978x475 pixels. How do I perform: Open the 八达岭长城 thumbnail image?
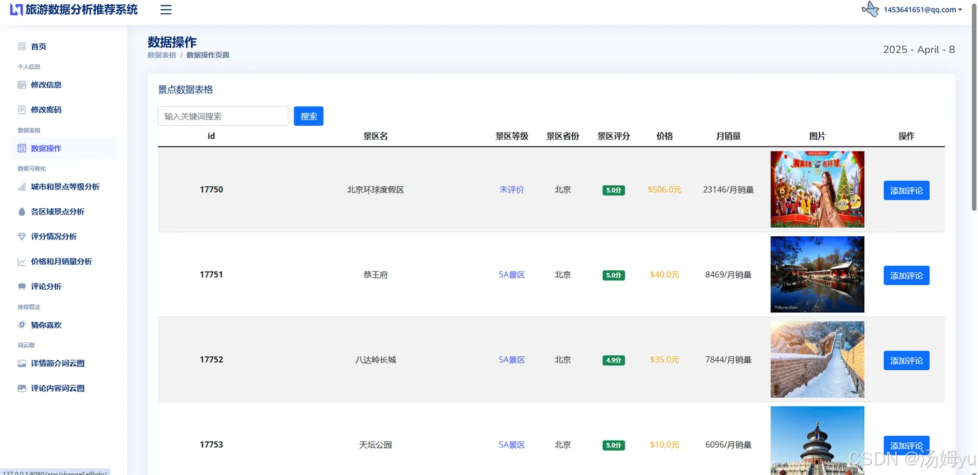point(817,360)
